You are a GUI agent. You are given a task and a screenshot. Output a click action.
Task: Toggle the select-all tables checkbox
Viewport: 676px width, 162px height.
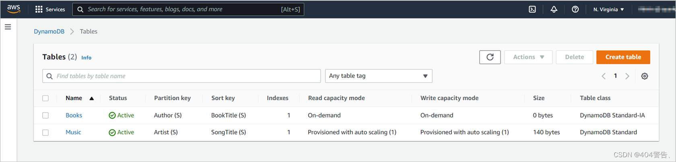coord(45,98)
